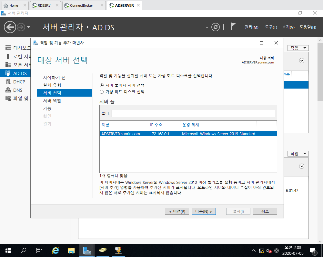
Task: Click the Server Manager forward arrow
Action: click(21, 27)
